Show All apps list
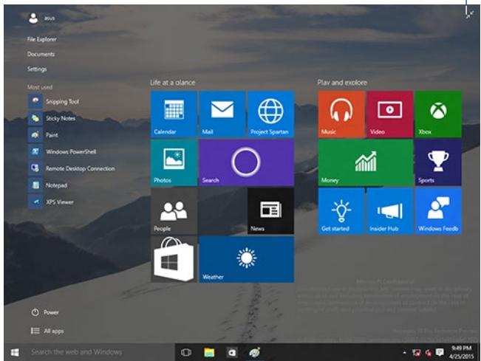The width and height of the screenshot is (481, 361). click(x=47, y=331)
